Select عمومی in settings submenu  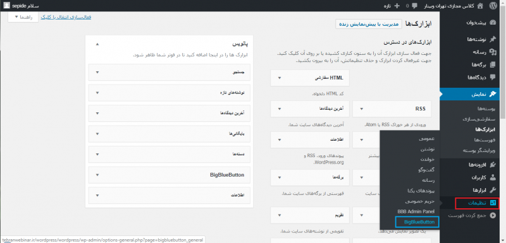(426, 139)
